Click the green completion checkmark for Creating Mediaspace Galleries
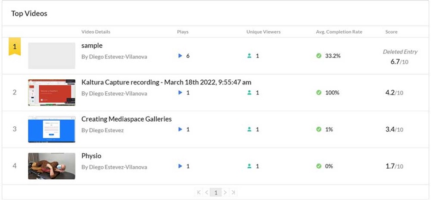Screen dimensions: 431x200 tap(319, 129)
